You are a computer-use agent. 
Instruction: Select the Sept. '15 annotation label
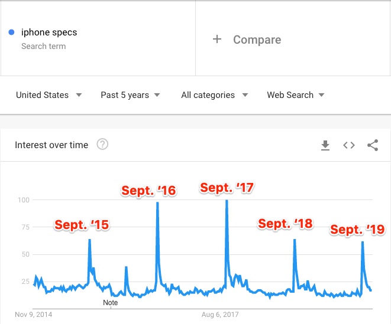point(82,225)
